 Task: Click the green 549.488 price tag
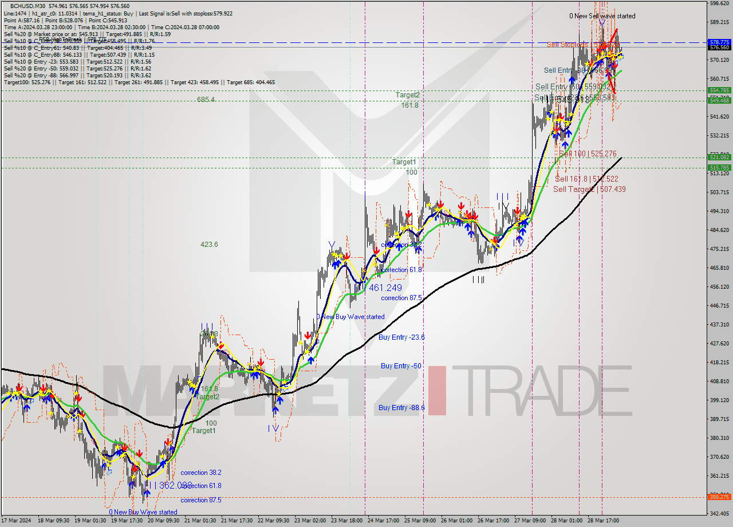720,100
